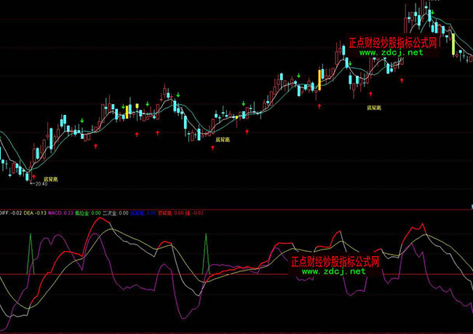
Task: Click the red 正点财经炒股指标公式网 title in the indicator panel
Action: pyautogui.click(x=335, y=261)
